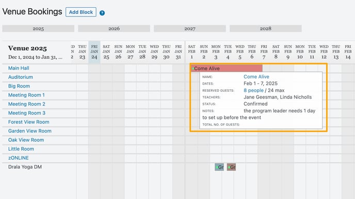Select the Thu Jan 23 column header

(82, 52)
